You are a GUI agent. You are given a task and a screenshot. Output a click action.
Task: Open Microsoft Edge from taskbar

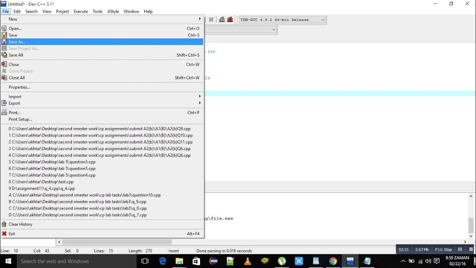tap(163, 261)
